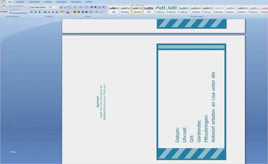This screenshot has width=268, height=164.
Task: Click the sort A-Z icon
Action: pyautogui.click(x=99, y=7)
